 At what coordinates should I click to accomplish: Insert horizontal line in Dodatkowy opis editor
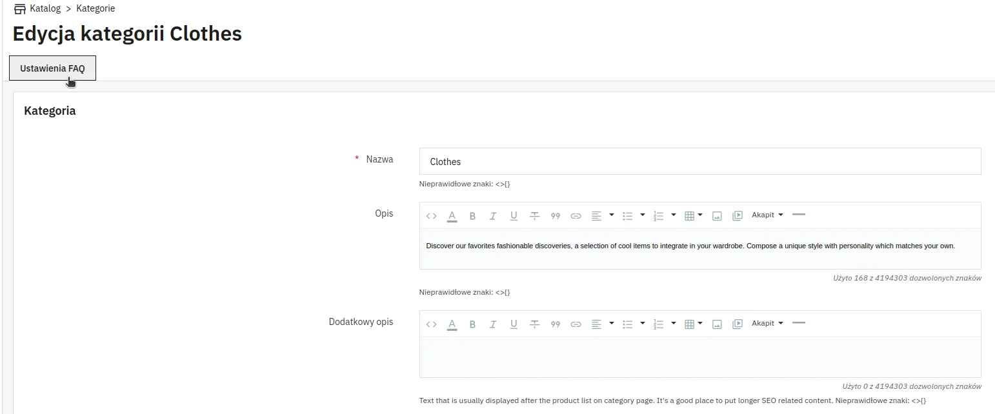click(799, 323)
